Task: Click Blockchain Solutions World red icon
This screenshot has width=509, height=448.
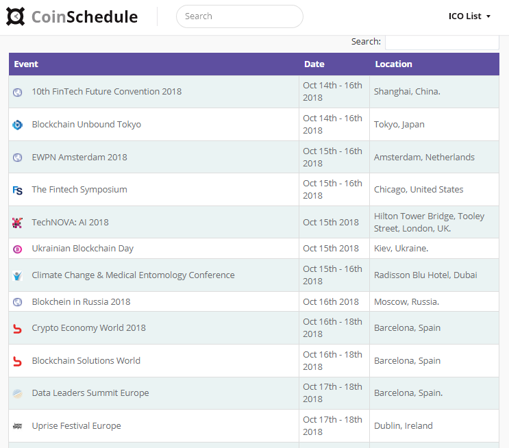Action: (18, 361)
